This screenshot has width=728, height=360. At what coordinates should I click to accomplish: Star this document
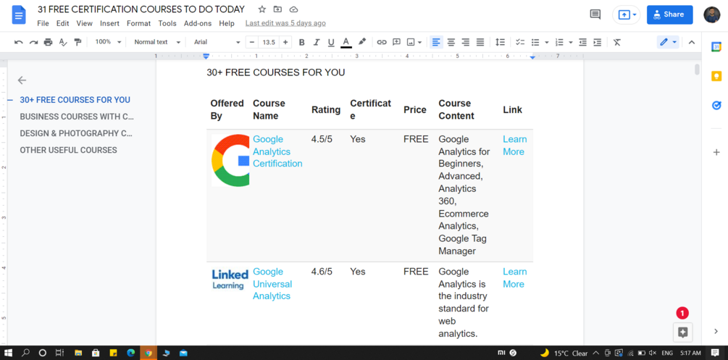click(262, 9)
